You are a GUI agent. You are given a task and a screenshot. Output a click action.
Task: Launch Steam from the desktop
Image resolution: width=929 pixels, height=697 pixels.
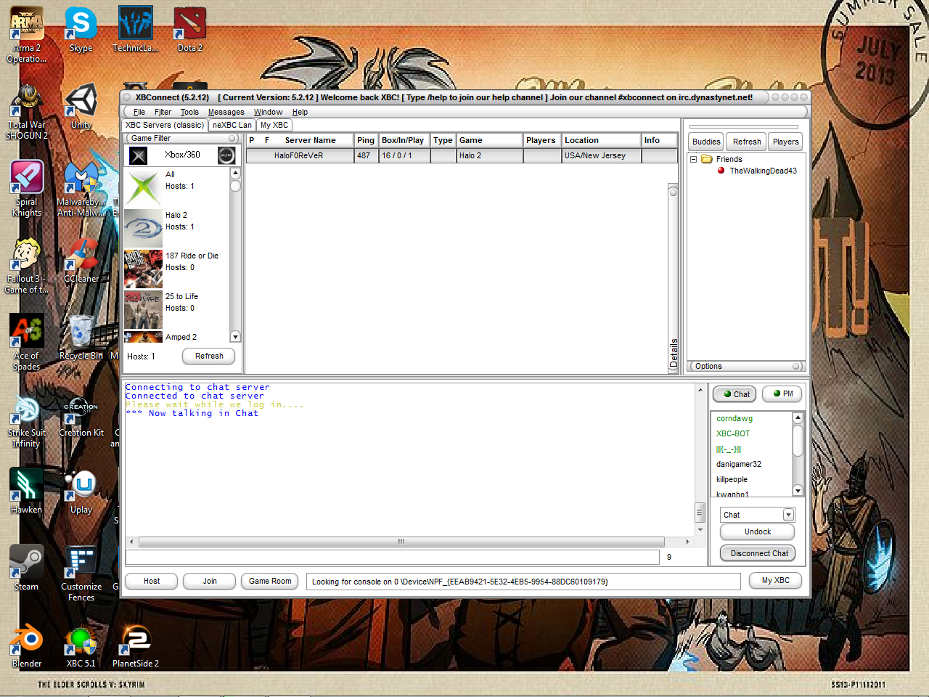(x=27, y=568)
